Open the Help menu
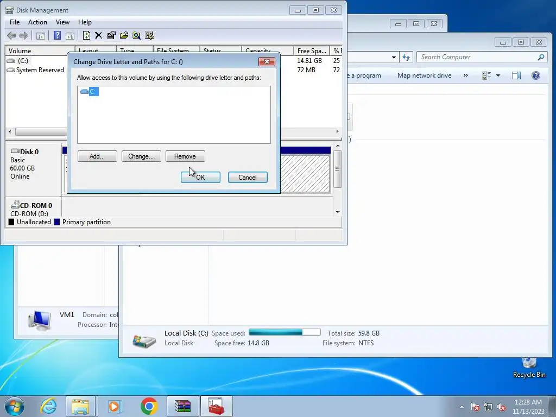Image resolution: width=556 pixels, height=417 pixels. (85, 22)
